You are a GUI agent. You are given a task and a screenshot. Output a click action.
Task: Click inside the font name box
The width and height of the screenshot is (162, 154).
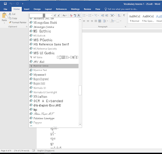click(36, 15)
